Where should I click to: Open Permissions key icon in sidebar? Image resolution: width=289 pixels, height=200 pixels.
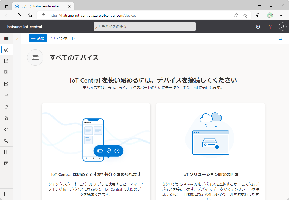6,141
